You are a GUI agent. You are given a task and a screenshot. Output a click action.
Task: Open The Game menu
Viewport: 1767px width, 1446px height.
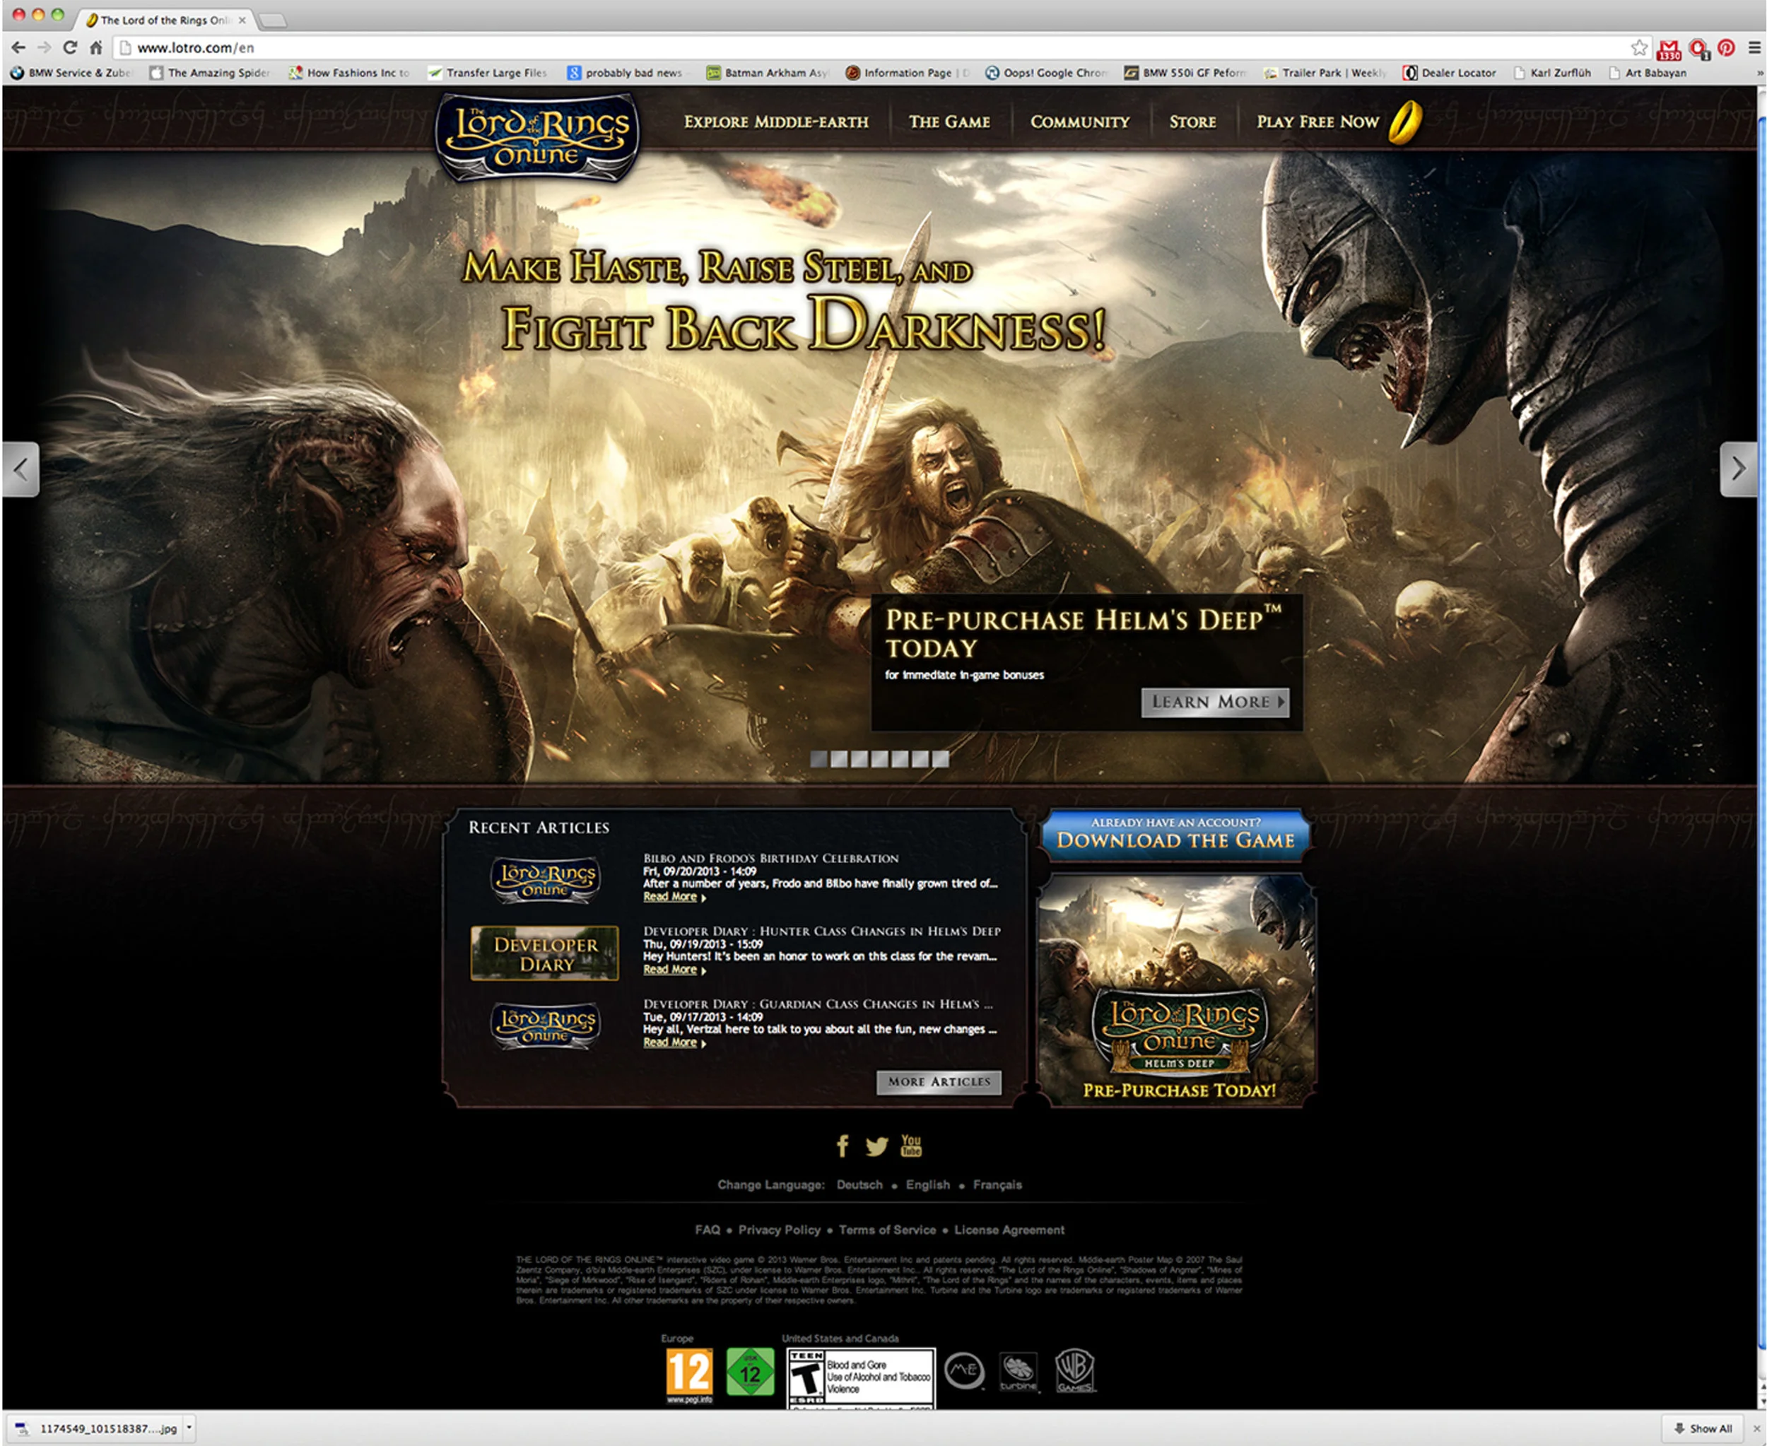click(949, 122)
